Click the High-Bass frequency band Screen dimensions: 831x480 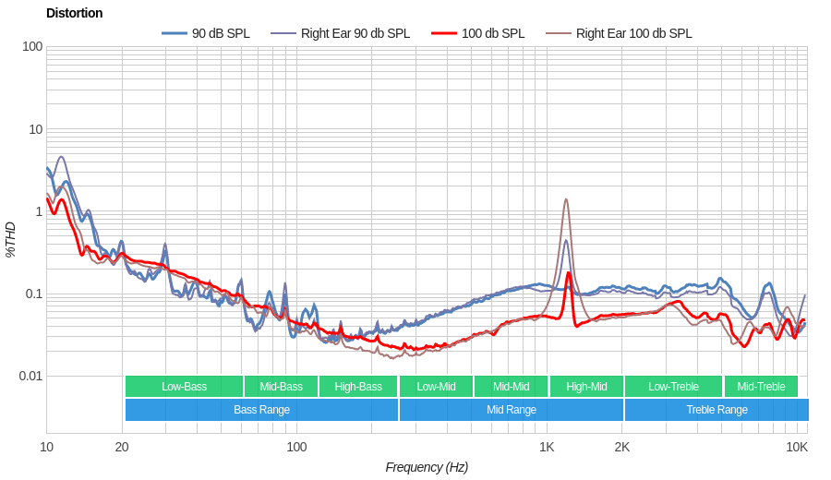click(x=358, y=387)
